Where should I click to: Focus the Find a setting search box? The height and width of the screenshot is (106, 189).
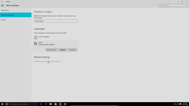[173, 6]
